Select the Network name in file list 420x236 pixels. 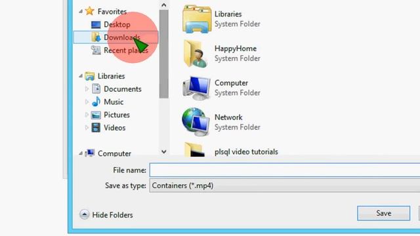228,117
